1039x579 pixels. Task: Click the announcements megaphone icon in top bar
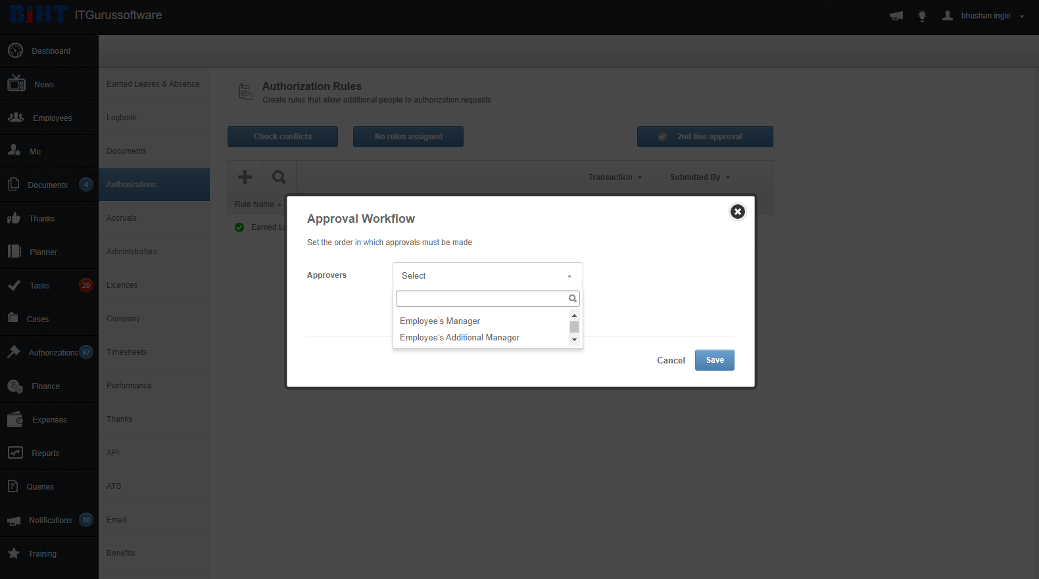pyautogui.click(x=896, y=16)
